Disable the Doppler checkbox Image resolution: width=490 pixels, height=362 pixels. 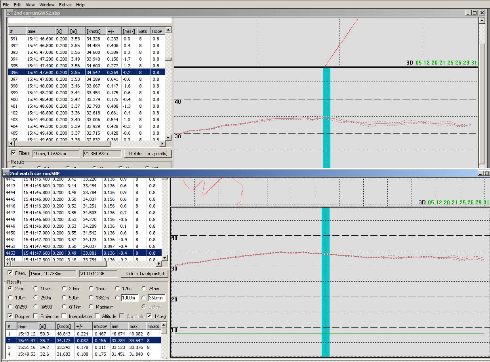(x=10, y=316)
